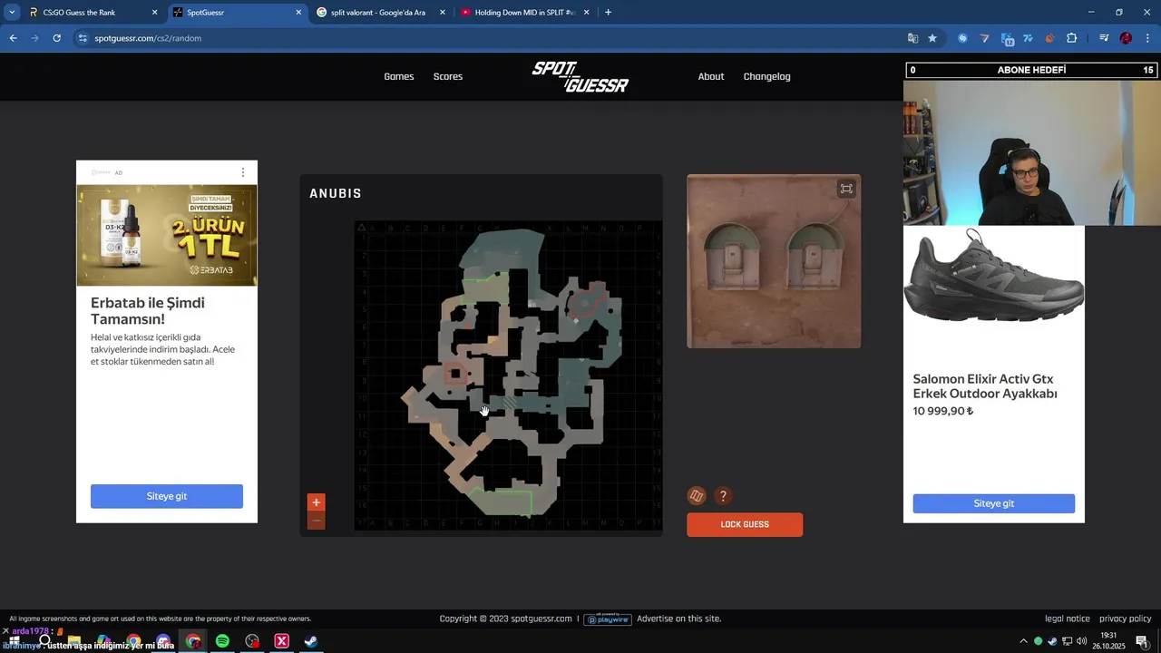The width and height of the screenshot is (1161, 653).
Task: Place a guess on the Anubis map
Action: point(508,375)
